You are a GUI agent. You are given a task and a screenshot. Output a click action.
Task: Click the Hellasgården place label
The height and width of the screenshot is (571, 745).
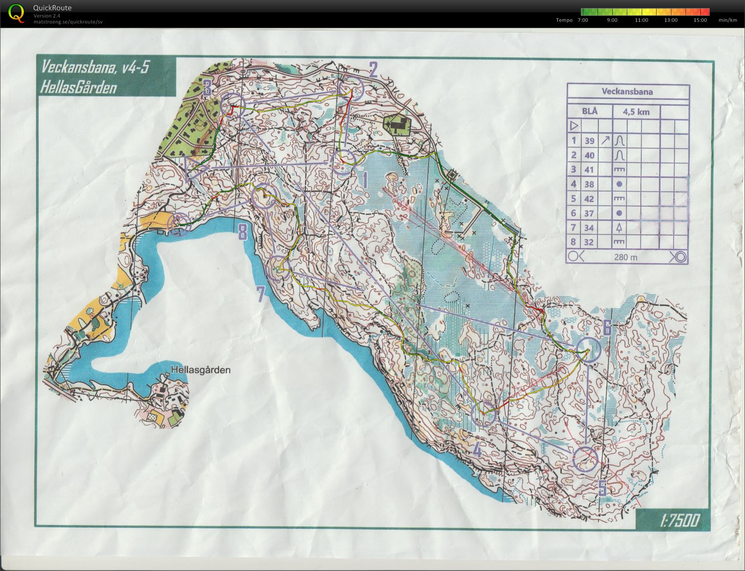(201, 370)
